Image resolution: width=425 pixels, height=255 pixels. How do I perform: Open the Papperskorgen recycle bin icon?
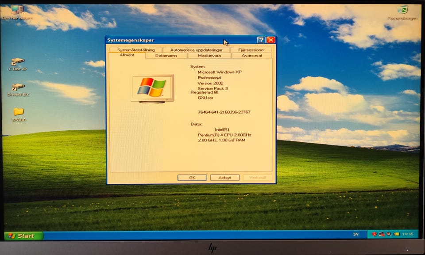[402, 13]
